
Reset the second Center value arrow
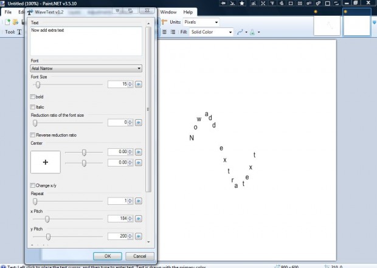click(x=139, y=163)
